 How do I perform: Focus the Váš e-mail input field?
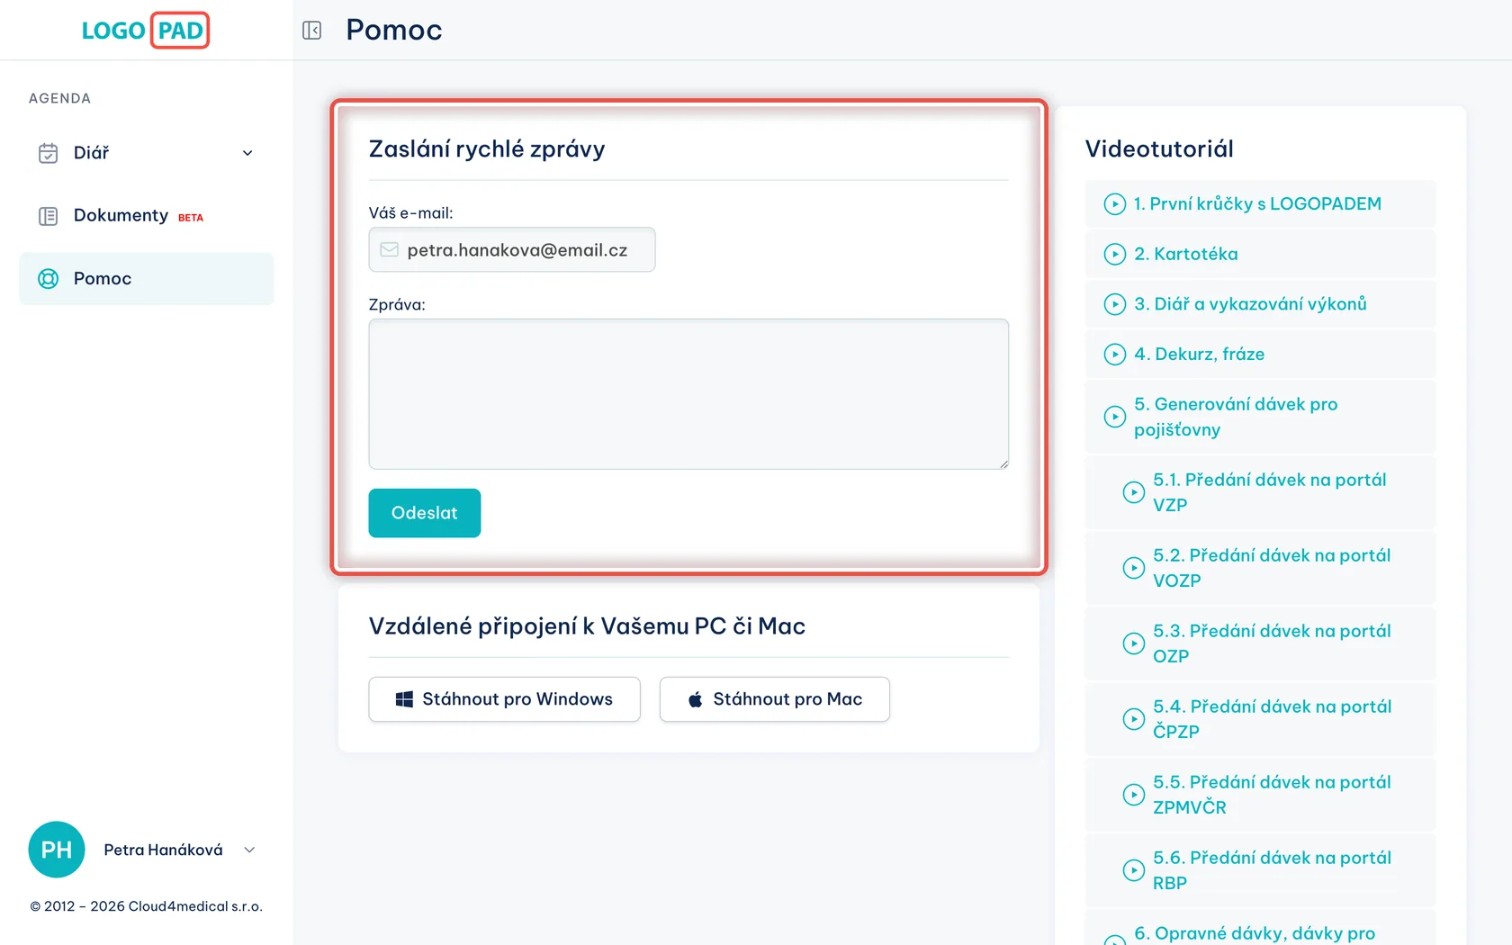pos(512,250)
